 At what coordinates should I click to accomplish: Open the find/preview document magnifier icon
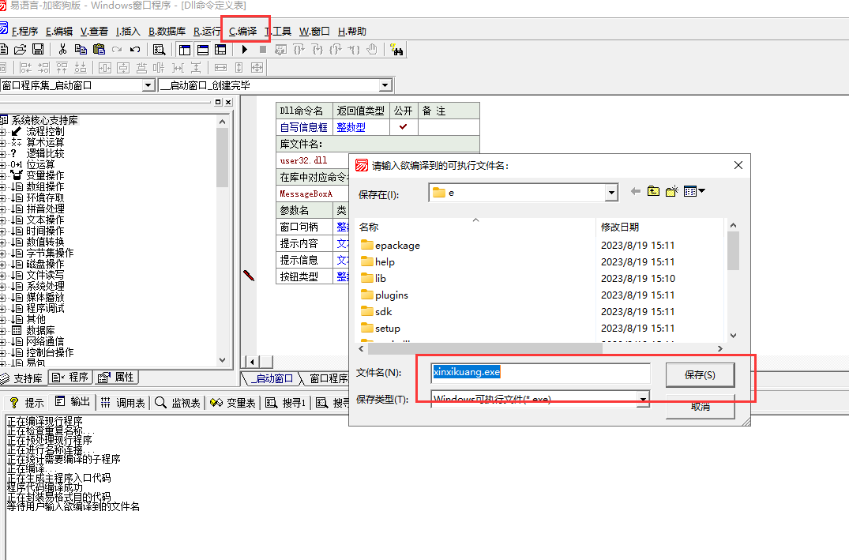(160, 50)
